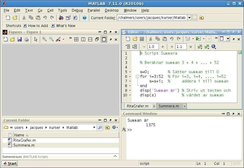Open file via main toolbar folder icon
Viewport: 244px width, 168px height.
click(x=15, y=18)
